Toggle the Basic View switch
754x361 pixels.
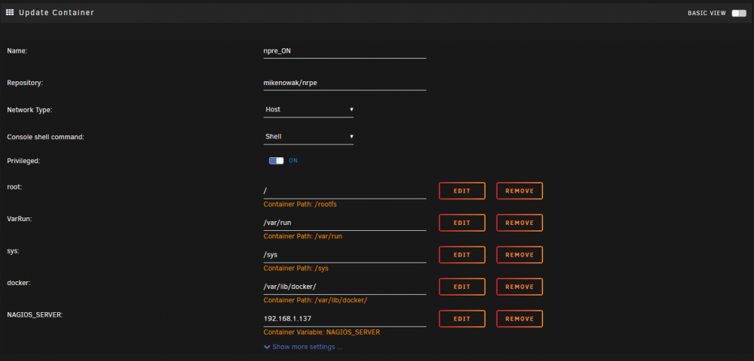point(739,14)
